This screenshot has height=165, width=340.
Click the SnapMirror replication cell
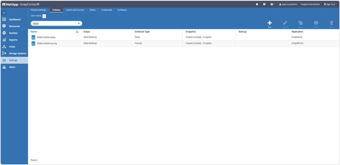click(298, 43)
